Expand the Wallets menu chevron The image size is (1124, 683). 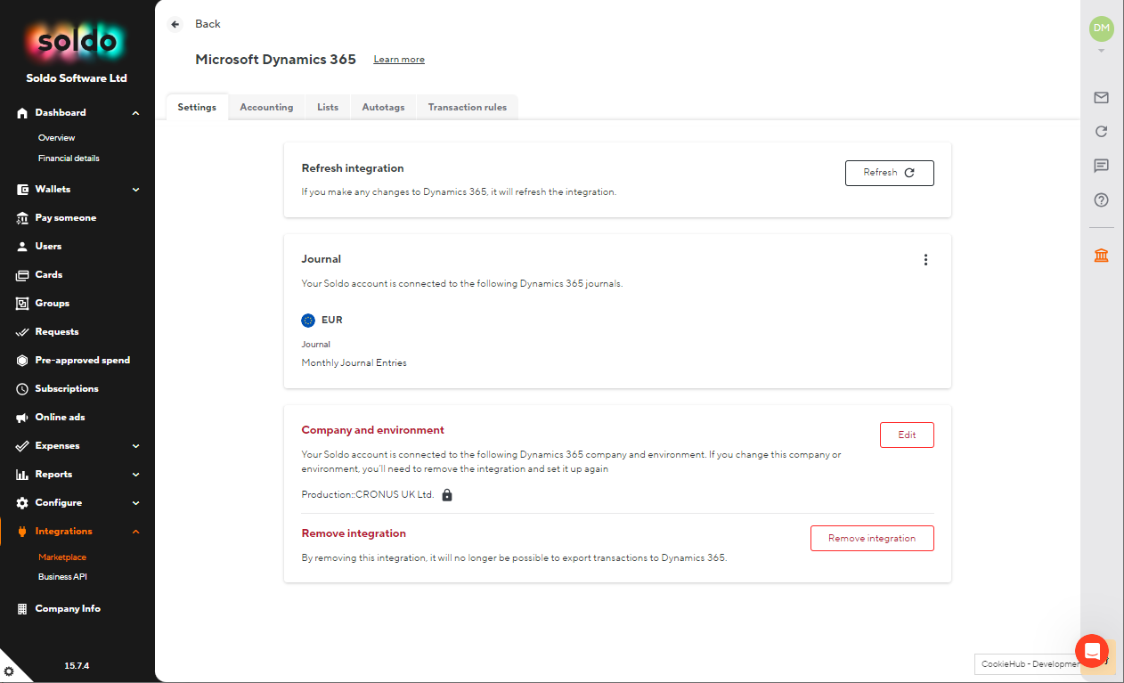(136, 190)
